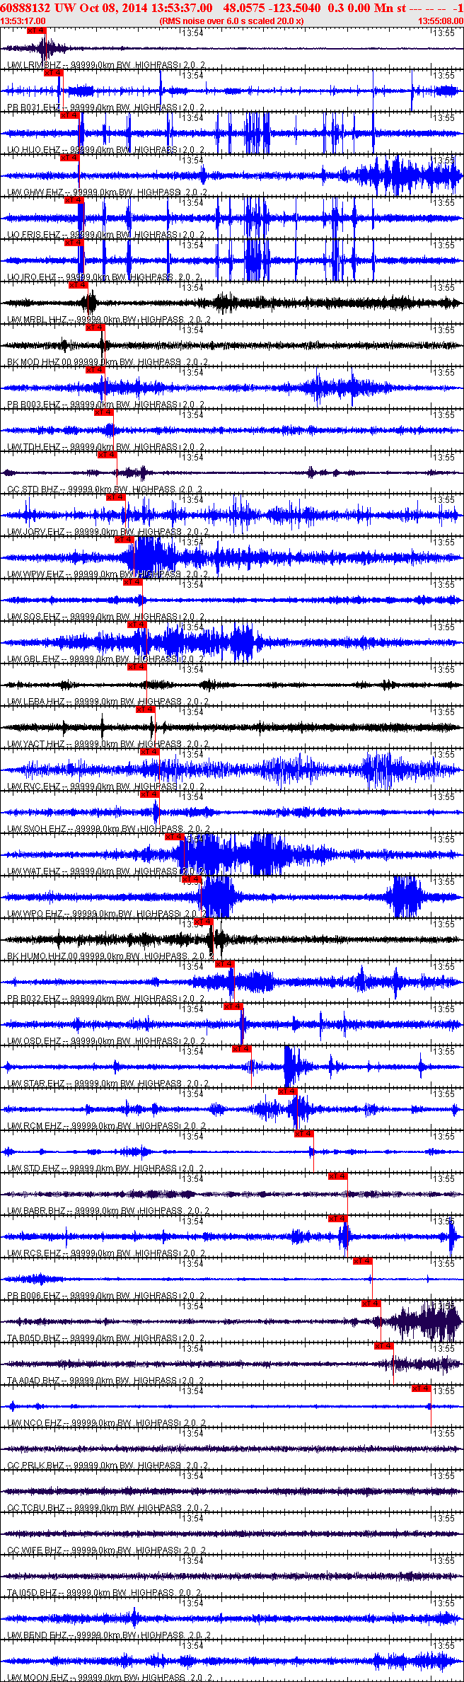Click the RMS noise scaling note

click(232, 21)
